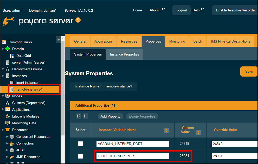Check the ASADMIN_LISTENER_PORT row checkbox

point(81,144)
